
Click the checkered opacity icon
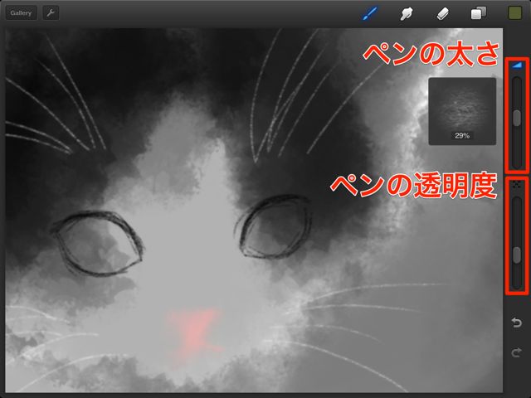point(516,184)
